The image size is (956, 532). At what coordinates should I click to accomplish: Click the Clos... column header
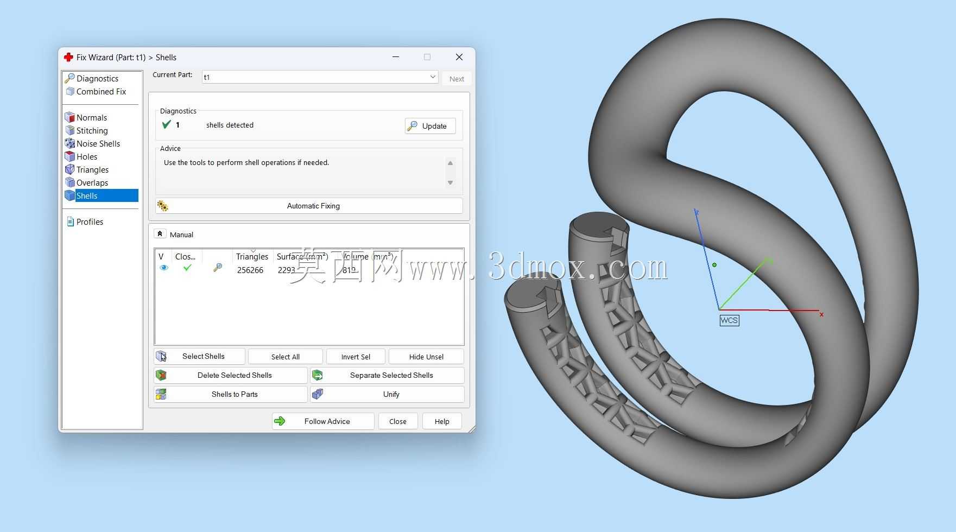click(x=186, y=256)
